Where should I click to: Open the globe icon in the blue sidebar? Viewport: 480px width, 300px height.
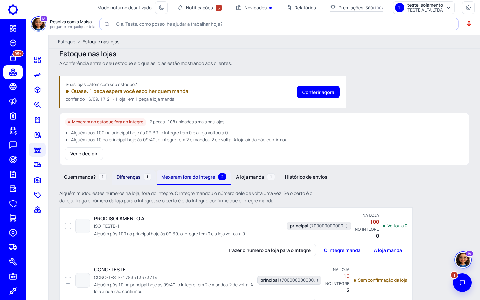[13, 87]
